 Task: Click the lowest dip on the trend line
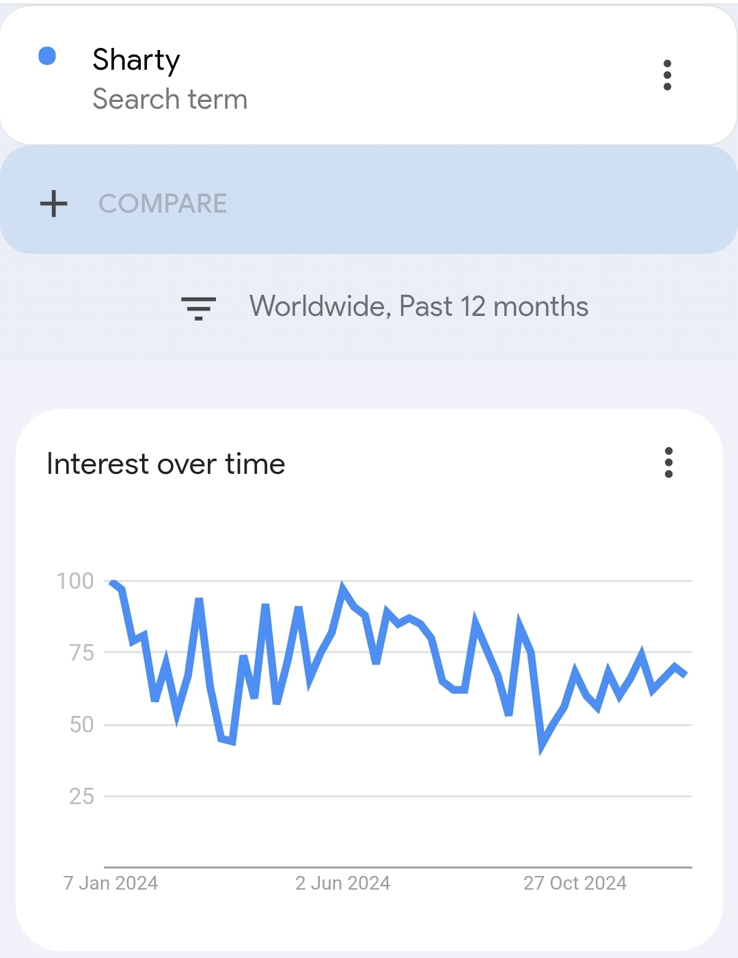[x=541, y=749]
